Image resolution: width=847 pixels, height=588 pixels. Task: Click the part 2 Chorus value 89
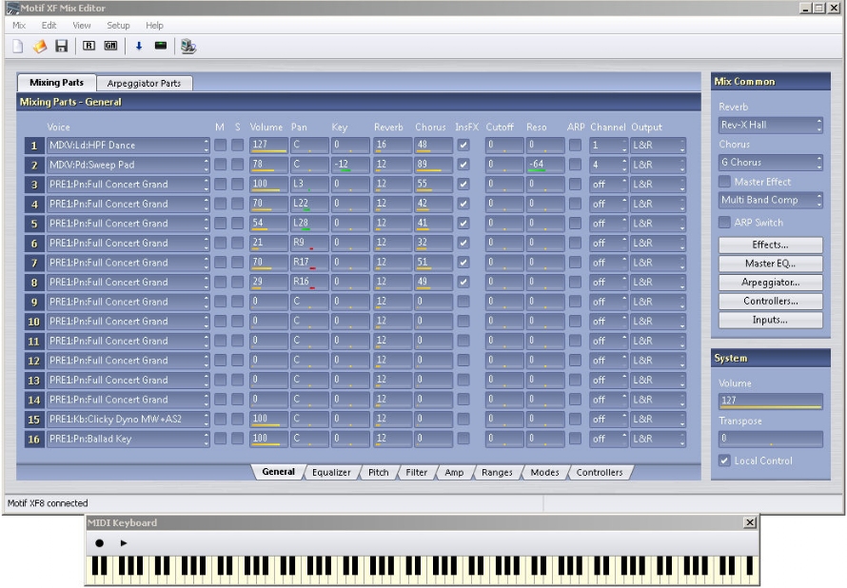pyautogui.click(x=433, y=165)
